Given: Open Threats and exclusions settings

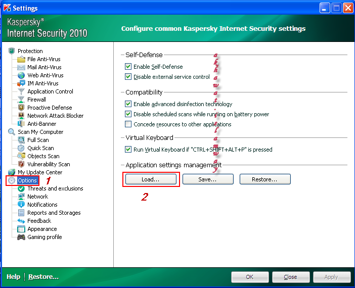Looking at the screenshot, I should [55, 188].
